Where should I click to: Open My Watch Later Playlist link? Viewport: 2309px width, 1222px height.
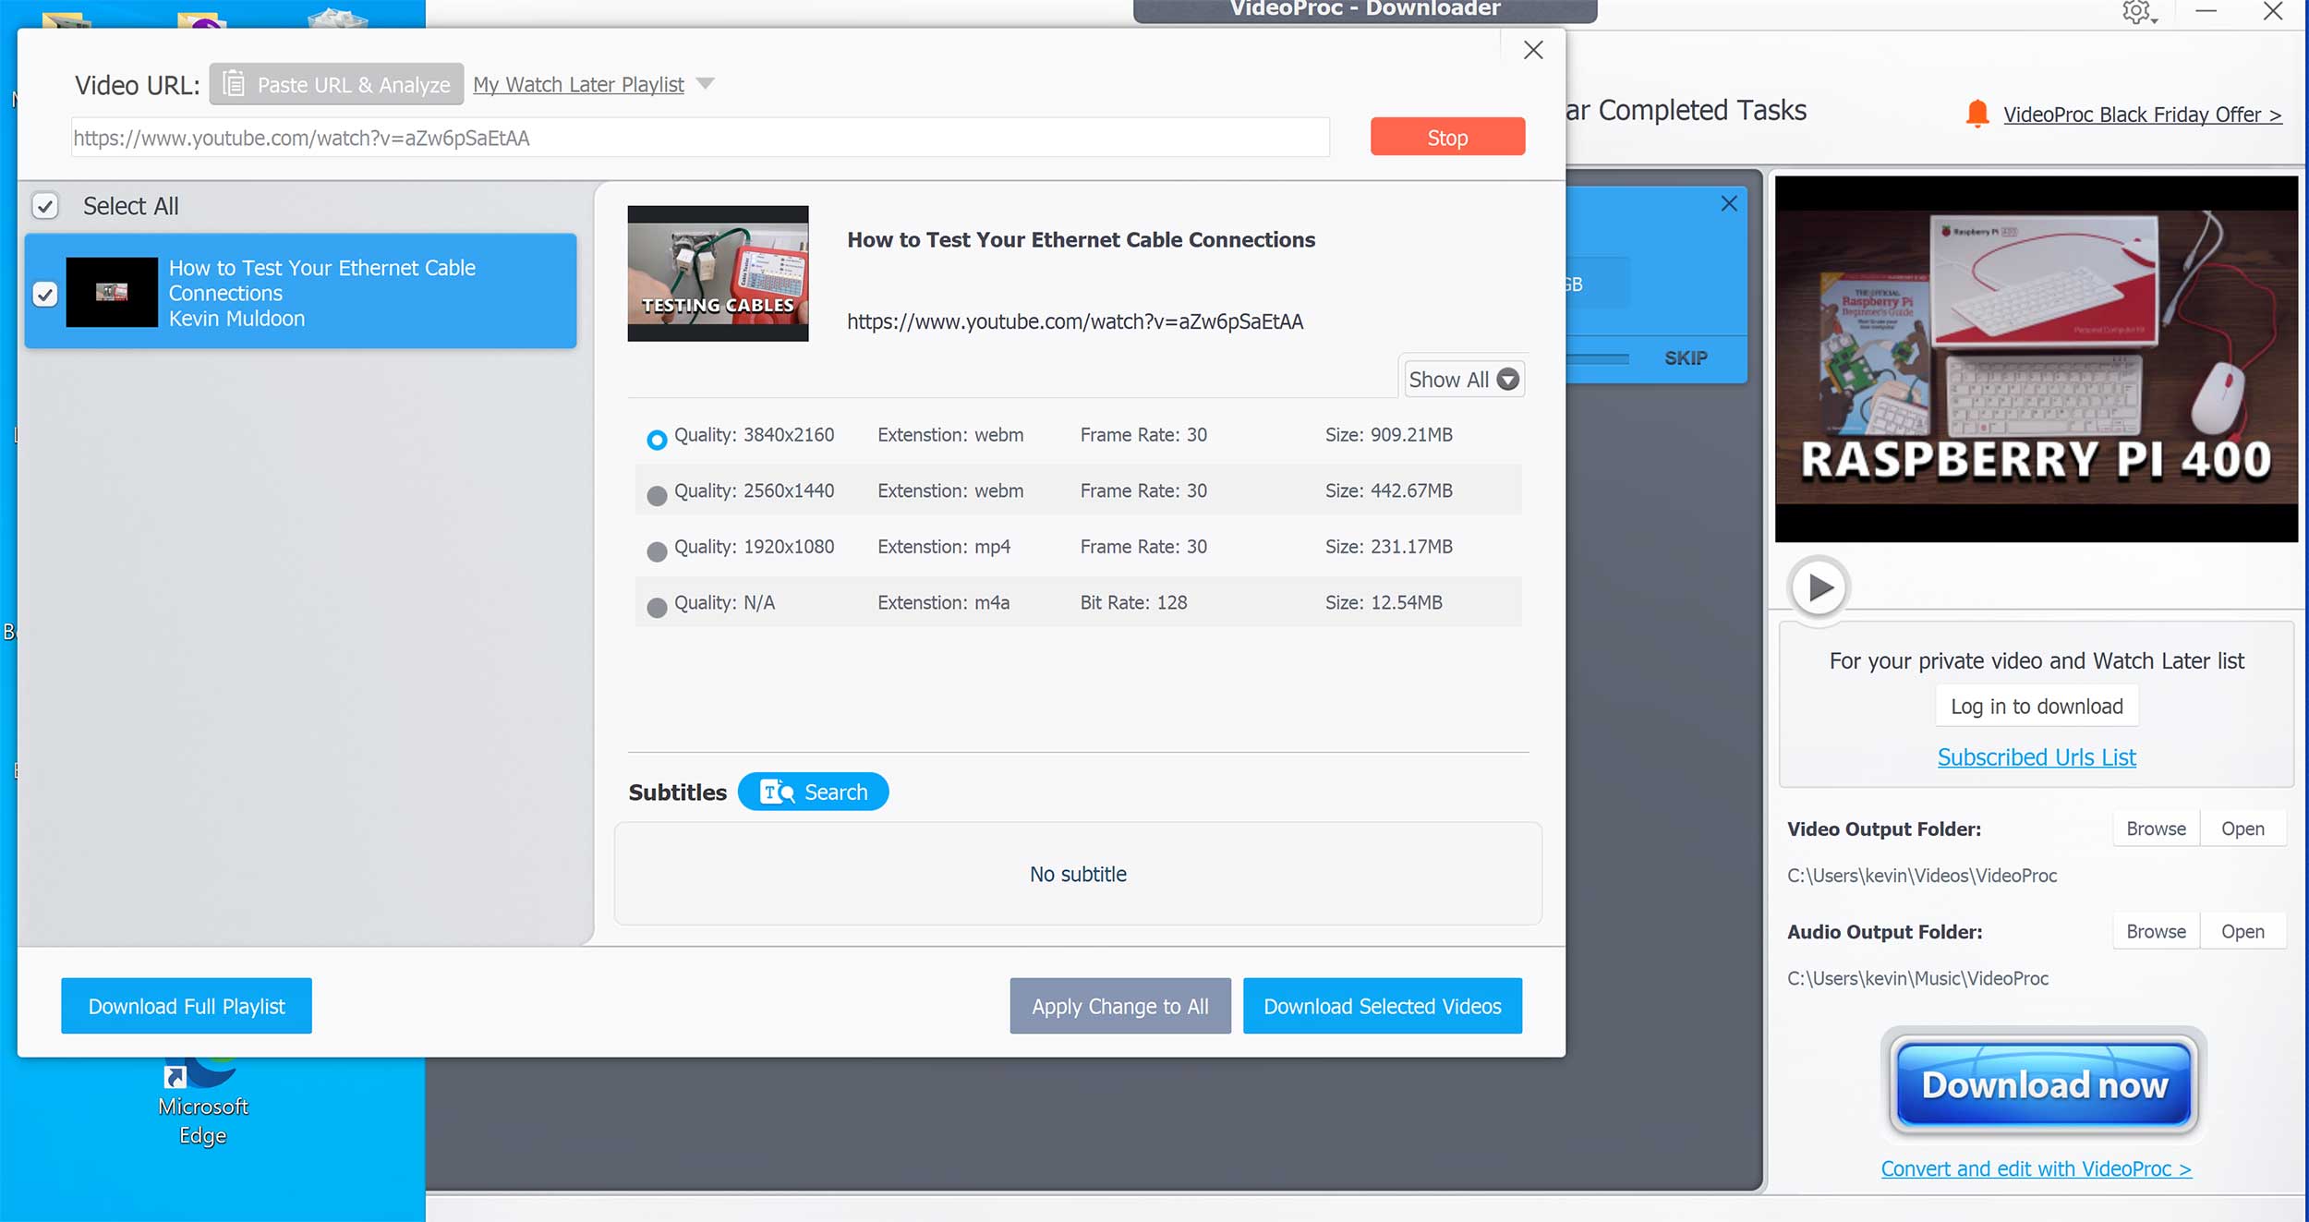578,84
